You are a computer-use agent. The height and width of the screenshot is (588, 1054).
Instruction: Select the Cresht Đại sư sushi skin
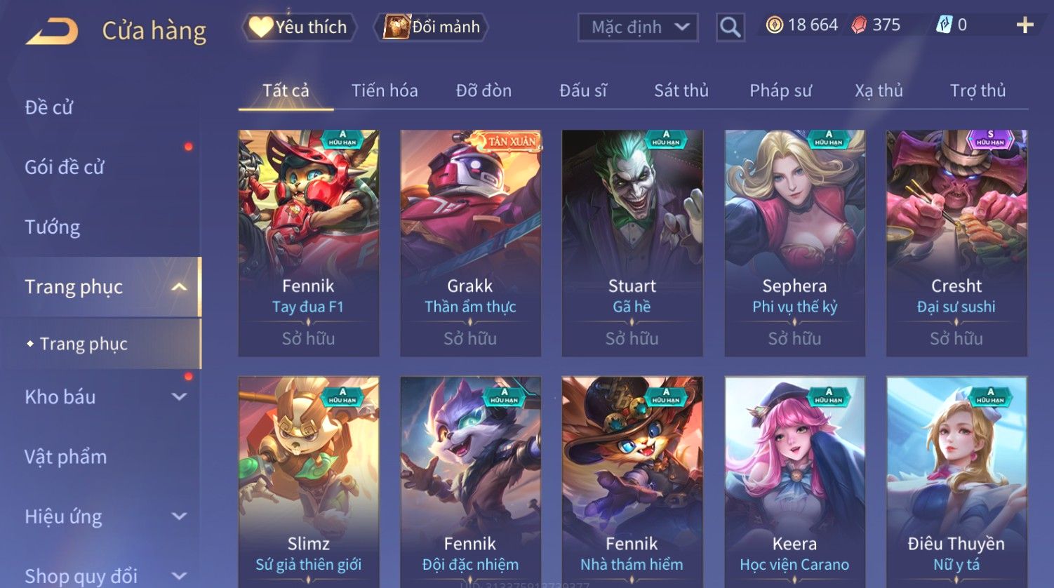click(956, 243)
